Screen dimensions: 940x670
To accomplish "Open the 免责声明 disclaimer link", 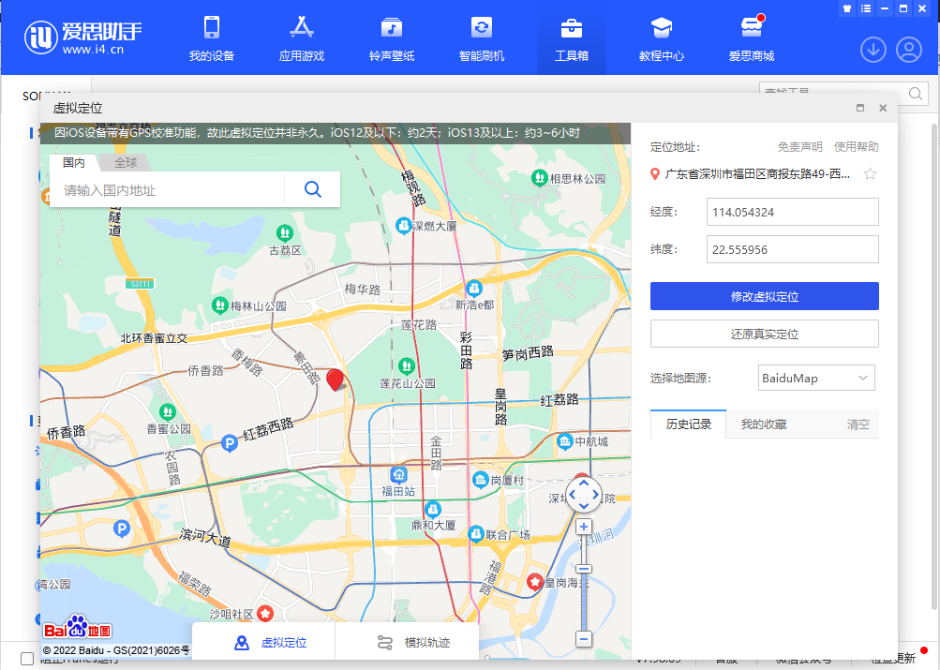I will [799, 147].
